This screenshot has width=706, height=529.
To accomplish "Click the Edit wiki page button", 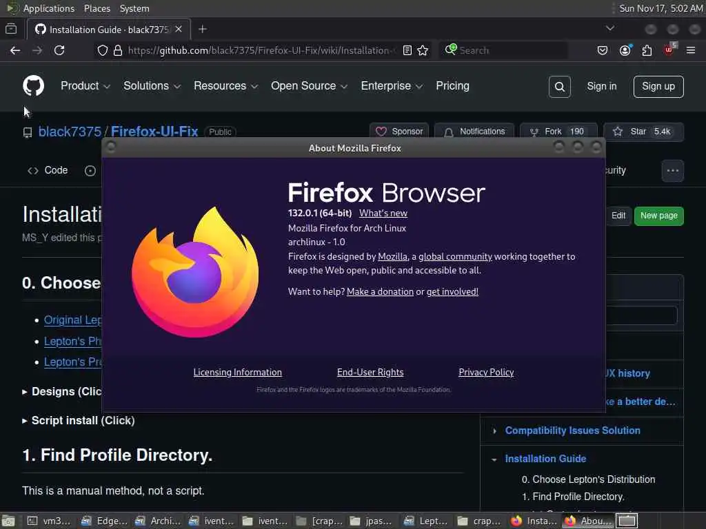I will (x=618, y=216).
